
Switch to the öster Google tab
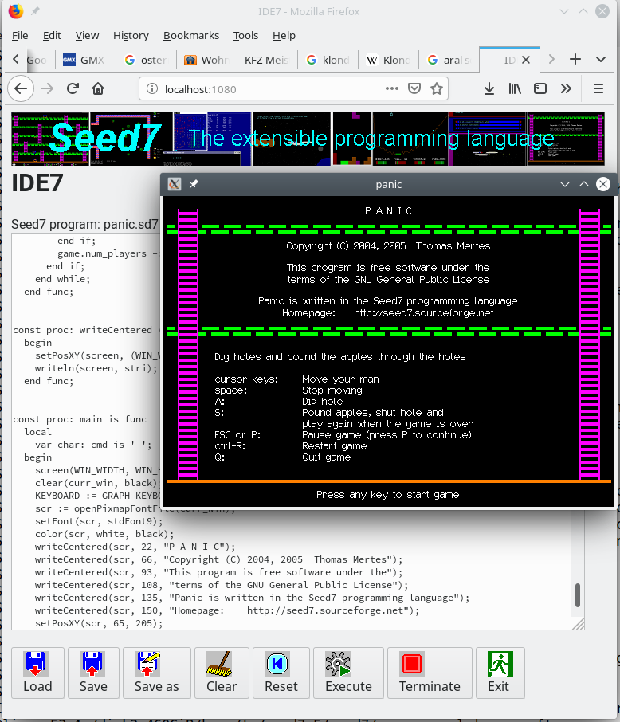point(146,60)
